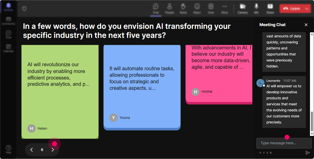314x159 pixels.
Task: Open emoji picker in chat composer
Action: 267,152
